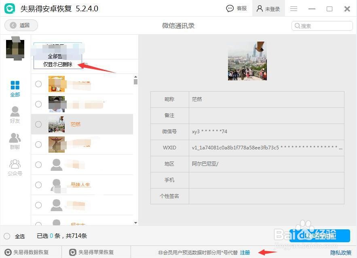This screenshot has height=258, width=357.
Task: Click the user avatar in the left sidebar
Action: pos(15,49)
